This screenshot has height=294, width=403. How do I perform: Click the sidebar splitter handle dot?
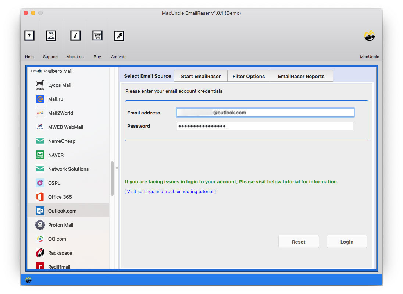tap(117, 168)
